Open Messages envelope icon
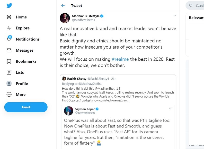This screenshot has height=149, width=204. (9, 50)
